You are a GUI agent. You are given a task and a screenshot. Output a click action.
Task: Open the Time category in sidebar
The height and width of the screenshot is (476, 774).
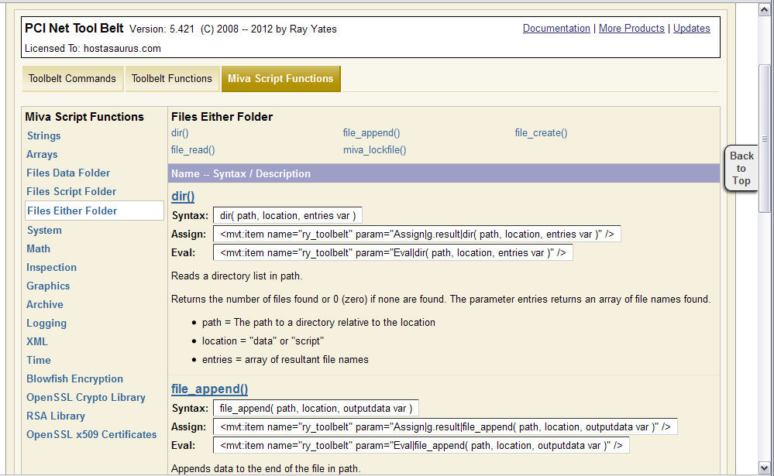point(39,360)
